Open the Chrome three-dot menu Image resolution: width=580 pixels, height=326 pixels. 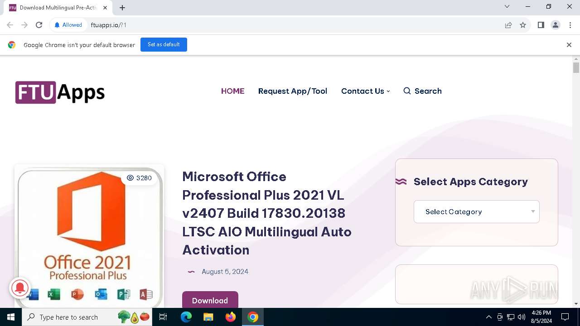click(x=570, y=25)
